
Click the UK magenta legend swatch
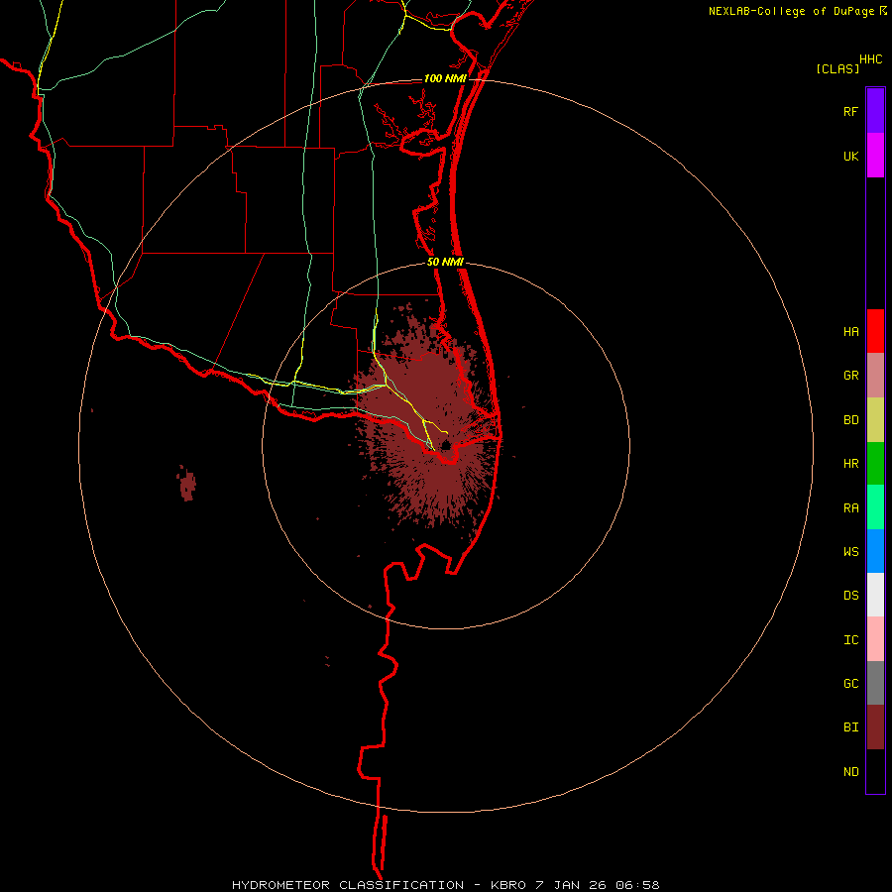[x=875, y=156]
